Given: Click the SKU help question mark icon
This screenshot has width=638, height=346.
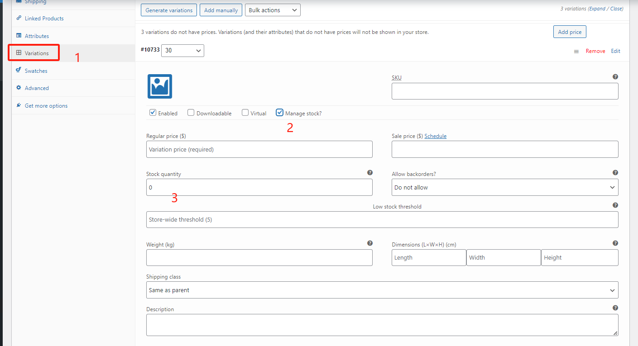Looking at the screenshot, I should [x=615, y=77].
